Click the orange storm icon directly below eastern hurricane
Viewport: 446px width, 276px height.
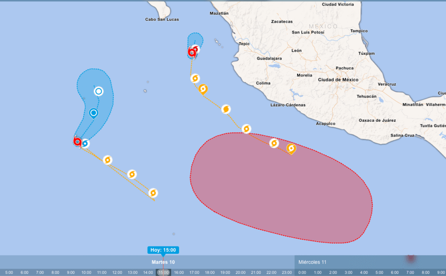(195, 78)
